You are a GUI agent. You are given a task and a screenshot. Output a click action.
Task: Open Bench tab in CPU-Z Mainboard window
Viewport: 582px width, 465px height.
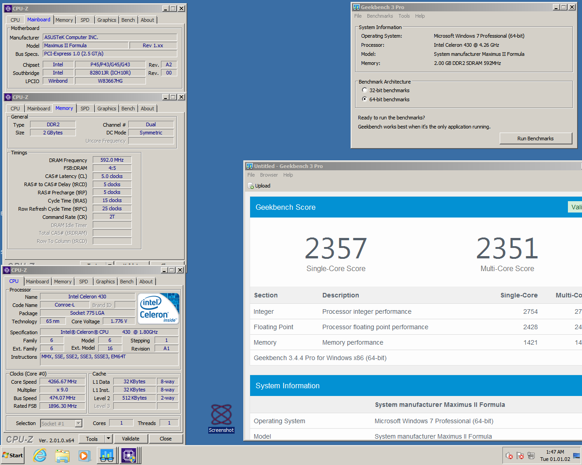[x=128, y=20]
